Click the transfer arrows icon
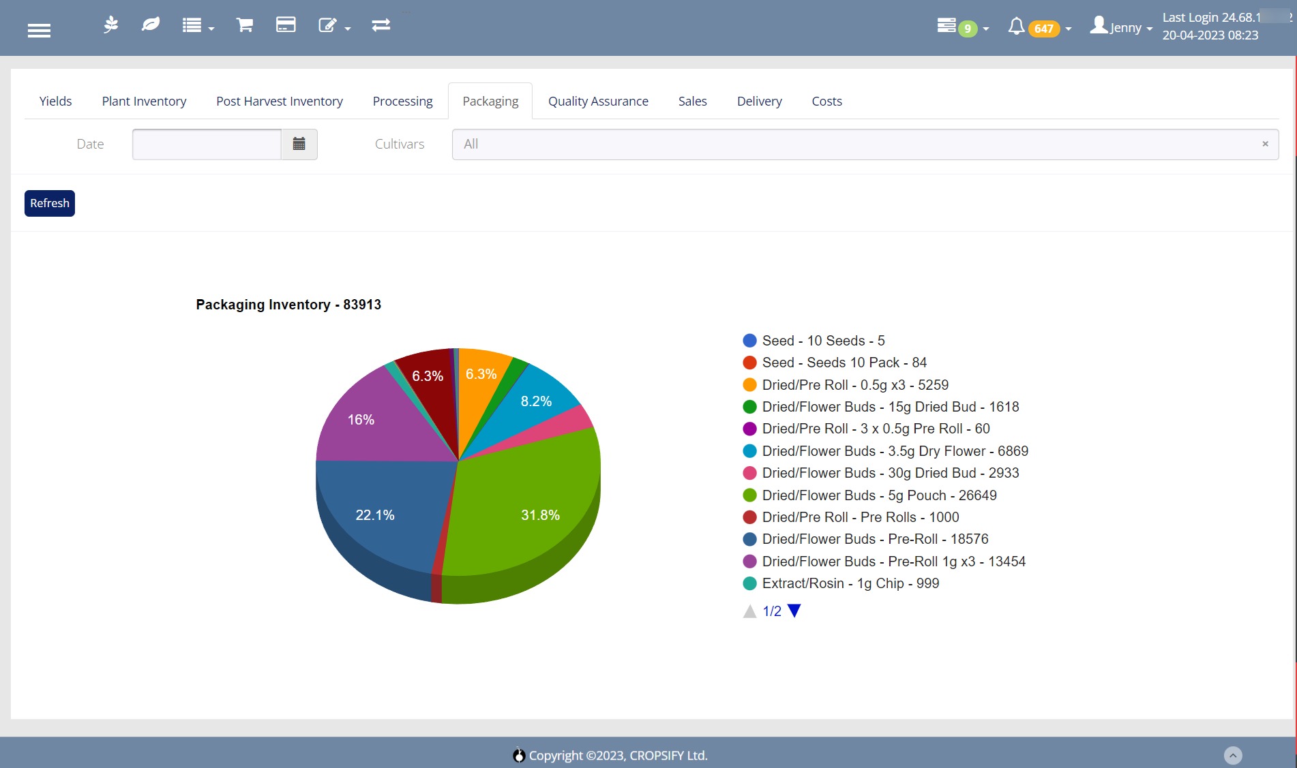The height and width of the screenshot is (768, 1297). [381, 25]
